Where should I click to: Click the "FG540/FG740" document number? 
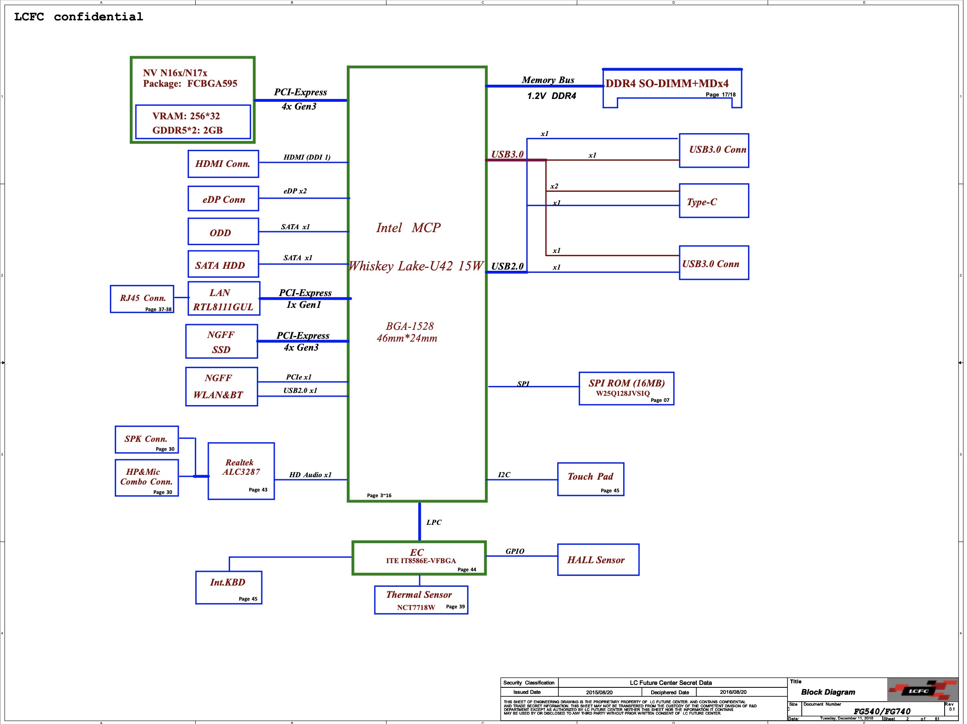882,711
